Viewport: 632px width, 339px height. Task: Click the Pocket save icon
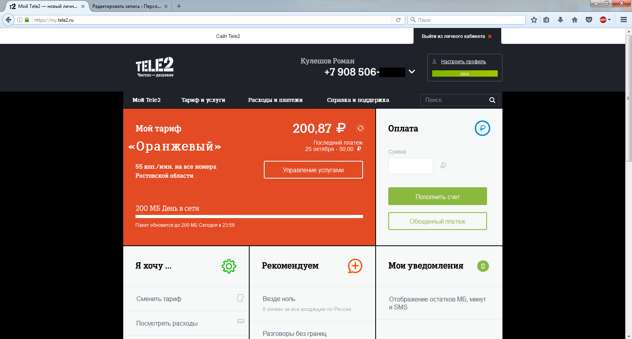[589, 20]
